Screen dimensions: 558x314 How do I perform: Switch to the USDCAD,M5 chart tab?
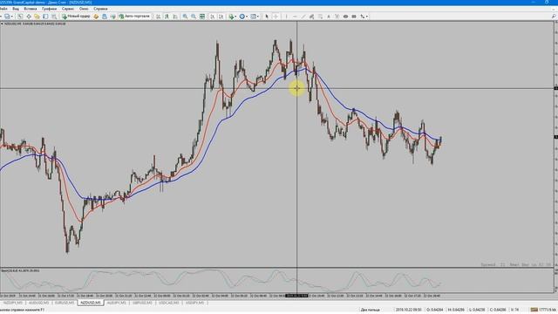click(168, 303)
